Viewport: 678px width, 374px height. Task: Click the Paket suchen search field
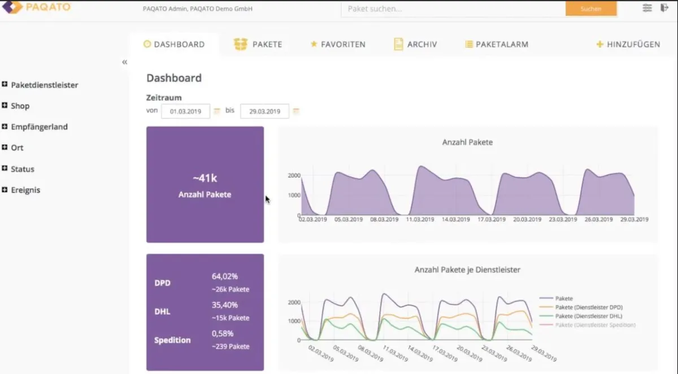[x=452, y=9]
